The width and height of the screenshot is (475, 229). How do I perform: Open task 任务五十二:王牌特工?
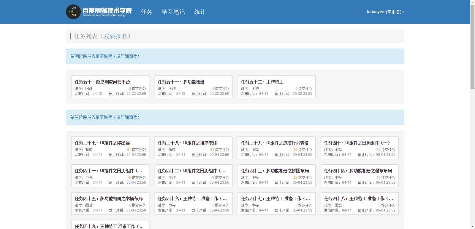[262, 82]
